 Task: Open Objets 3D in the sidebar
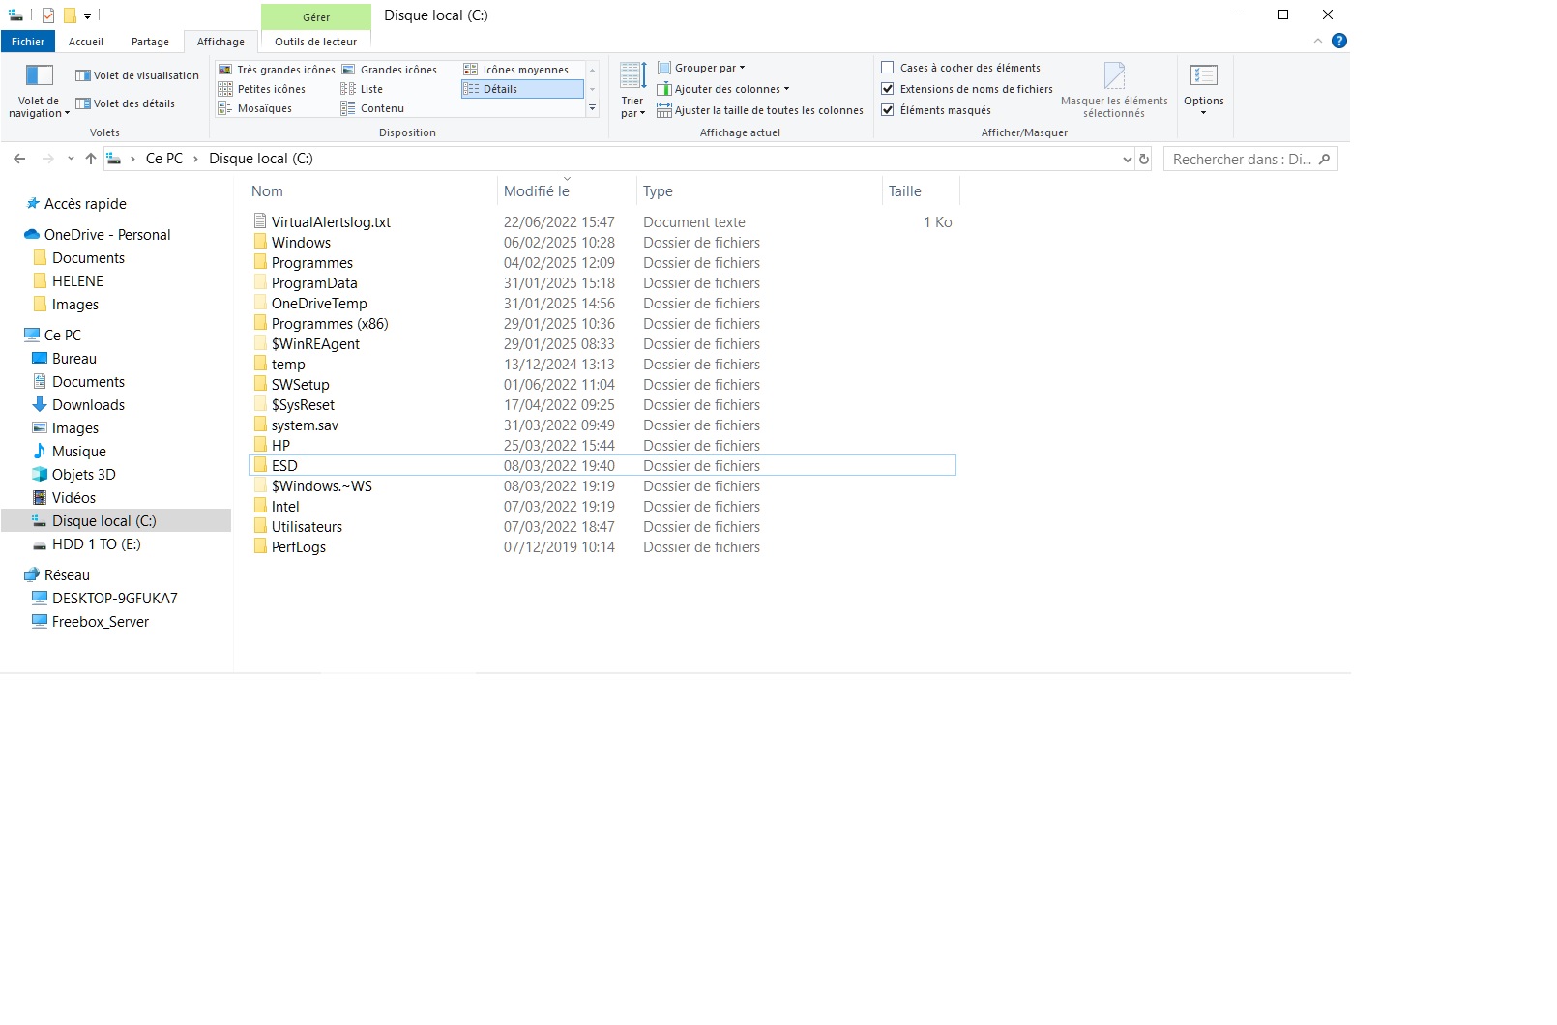84,475
